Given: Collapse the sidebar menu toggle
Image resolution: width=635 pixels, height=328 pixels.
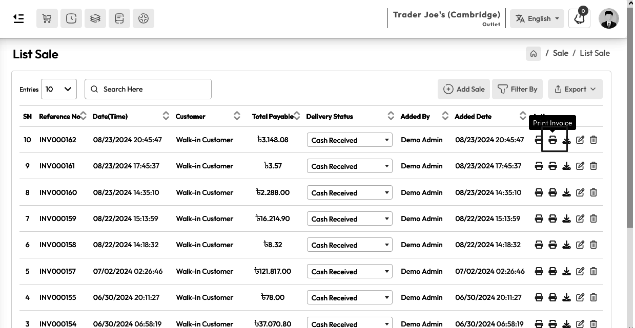Looking at the screenshot, I should [x=18, y=18].
